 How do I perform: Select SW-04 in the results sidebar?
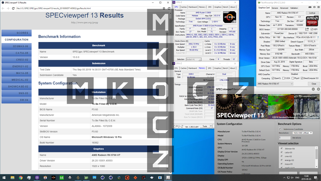17,100
